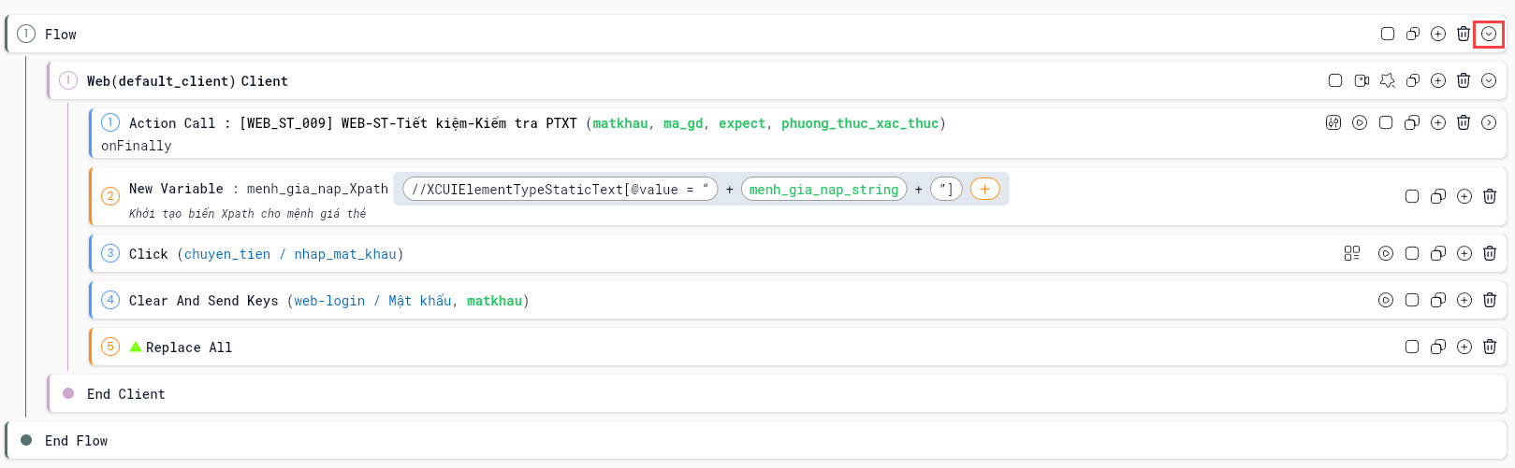Run the Clear And Send Keys step
Viewport: 1515px width, 468px height.
(x=1386, y=300)
